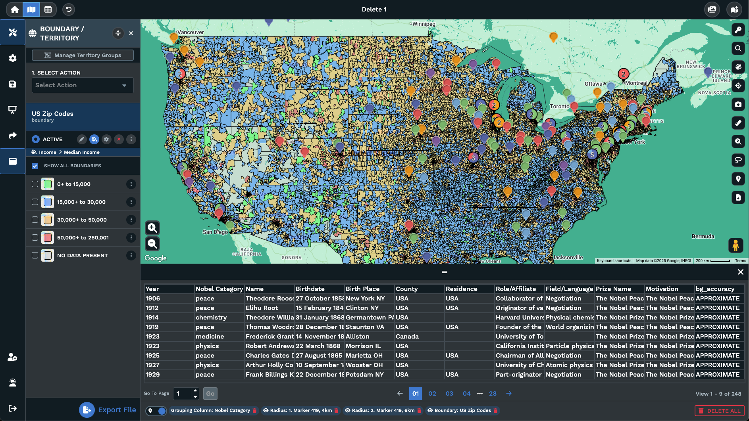Image resolution: width=749 pixels, height=421 pixels.
Task: Click Manage Territory Groups button
Action: [83, 55]
